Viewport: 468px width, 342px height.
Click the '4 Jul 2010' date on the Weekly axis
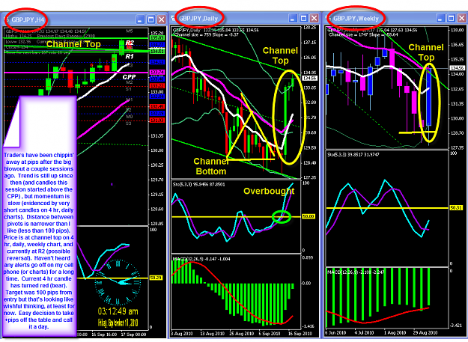364,332
